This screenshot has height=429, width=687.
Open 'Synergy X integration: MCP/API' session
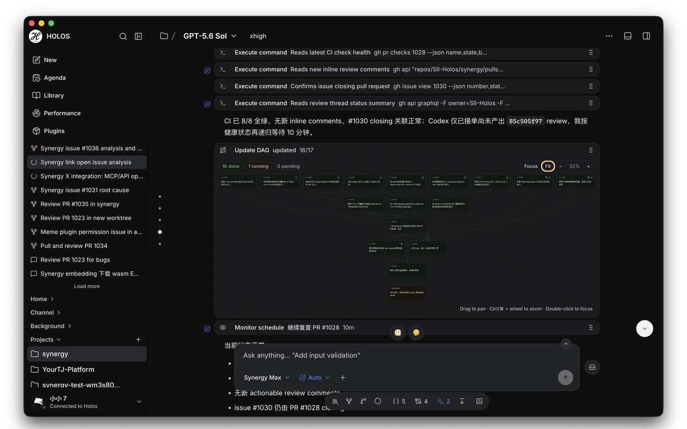[87, 176]
